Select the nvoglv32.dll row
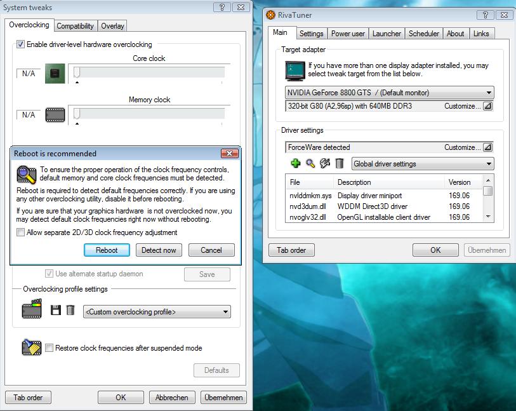516x411 pixels. [385, 217]
